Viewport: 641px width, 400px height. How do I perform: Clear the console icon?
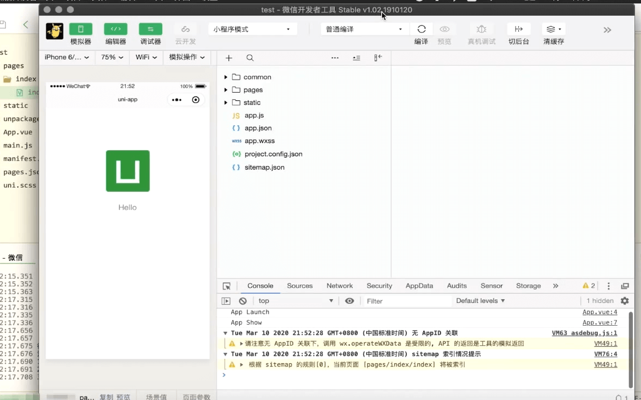coord(243,301)
